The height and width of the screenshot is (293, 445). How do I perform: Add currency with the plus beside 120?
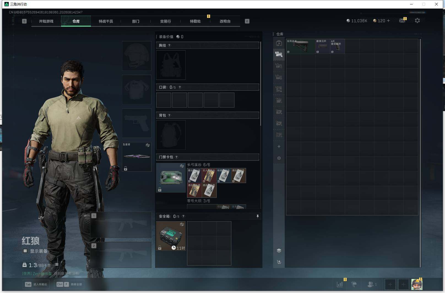pos(388,21)
